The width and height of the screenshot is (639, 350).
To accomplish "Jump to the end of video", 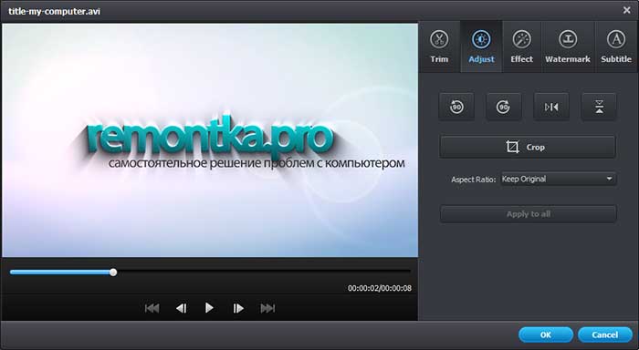I will [267, 308].
